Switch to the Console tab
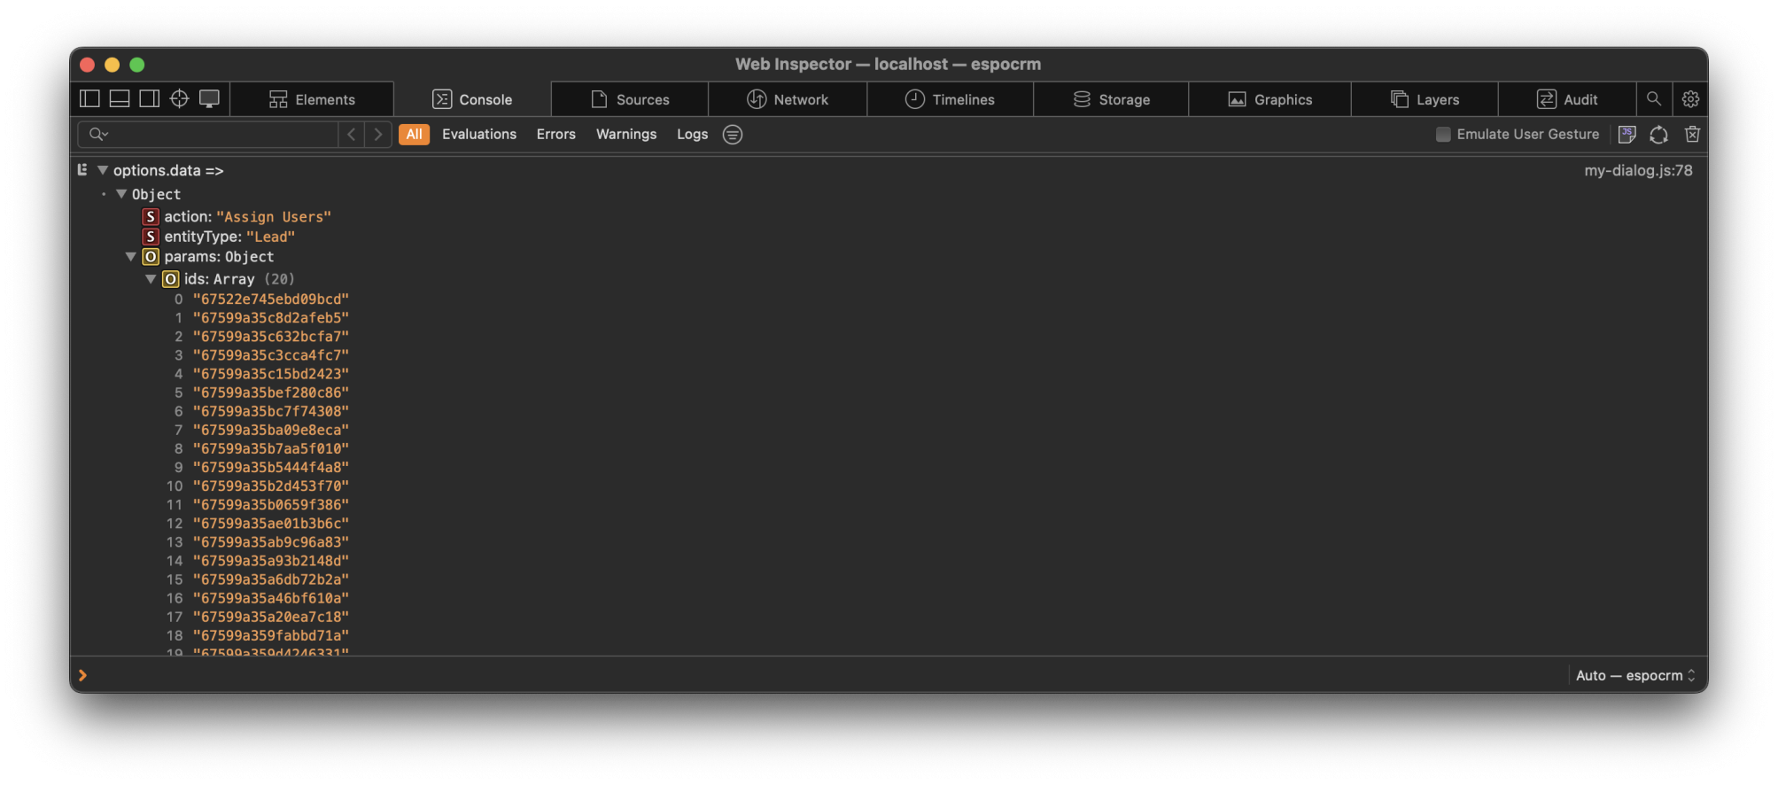1778x785 pixels. (472, 99)
